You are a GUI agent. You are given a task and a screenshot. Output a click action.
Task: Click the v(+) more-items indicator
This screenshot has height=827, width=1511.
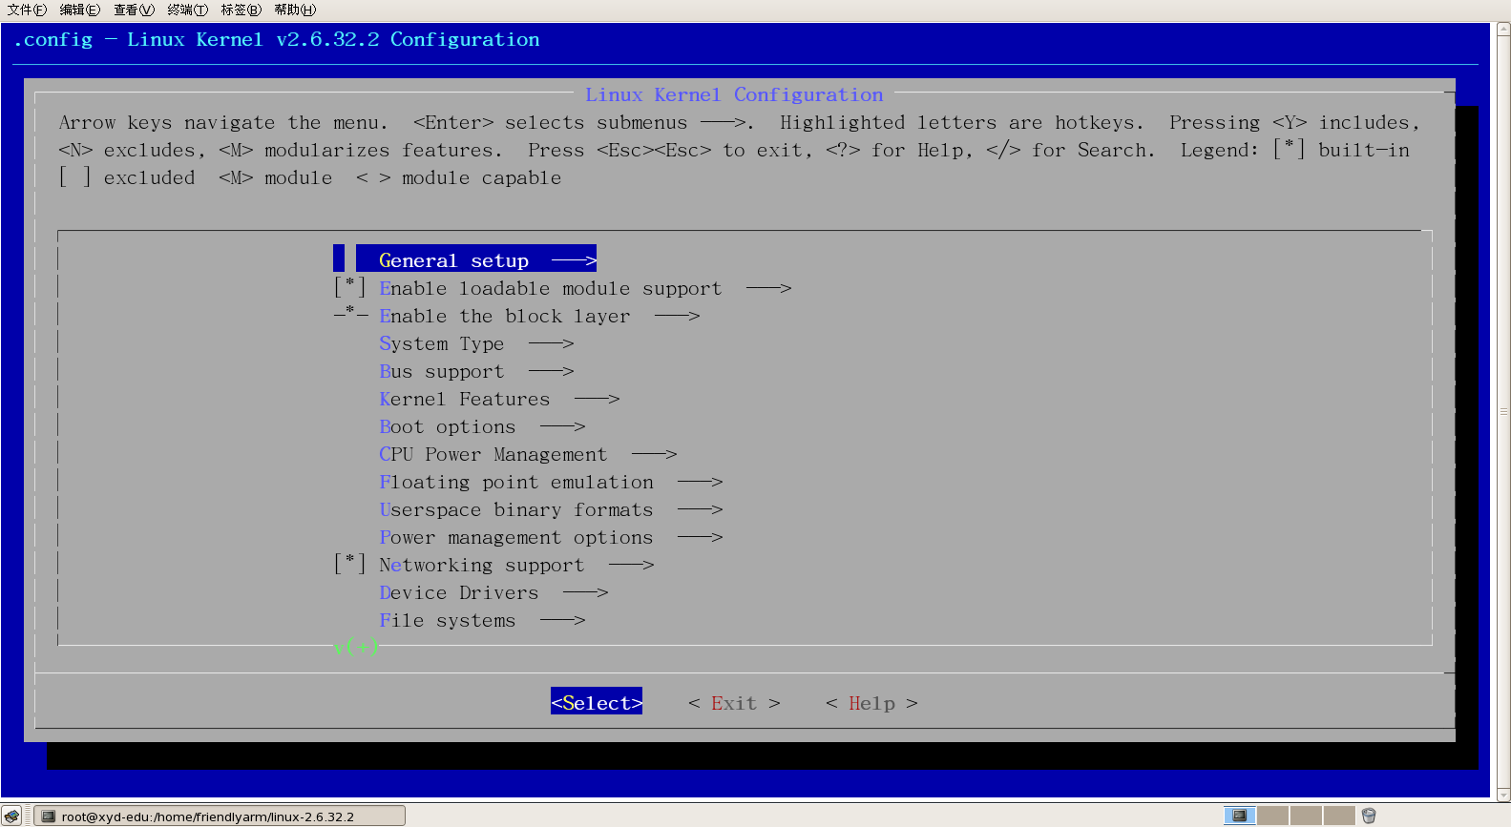pyautogui.click(x=356, y=647)
